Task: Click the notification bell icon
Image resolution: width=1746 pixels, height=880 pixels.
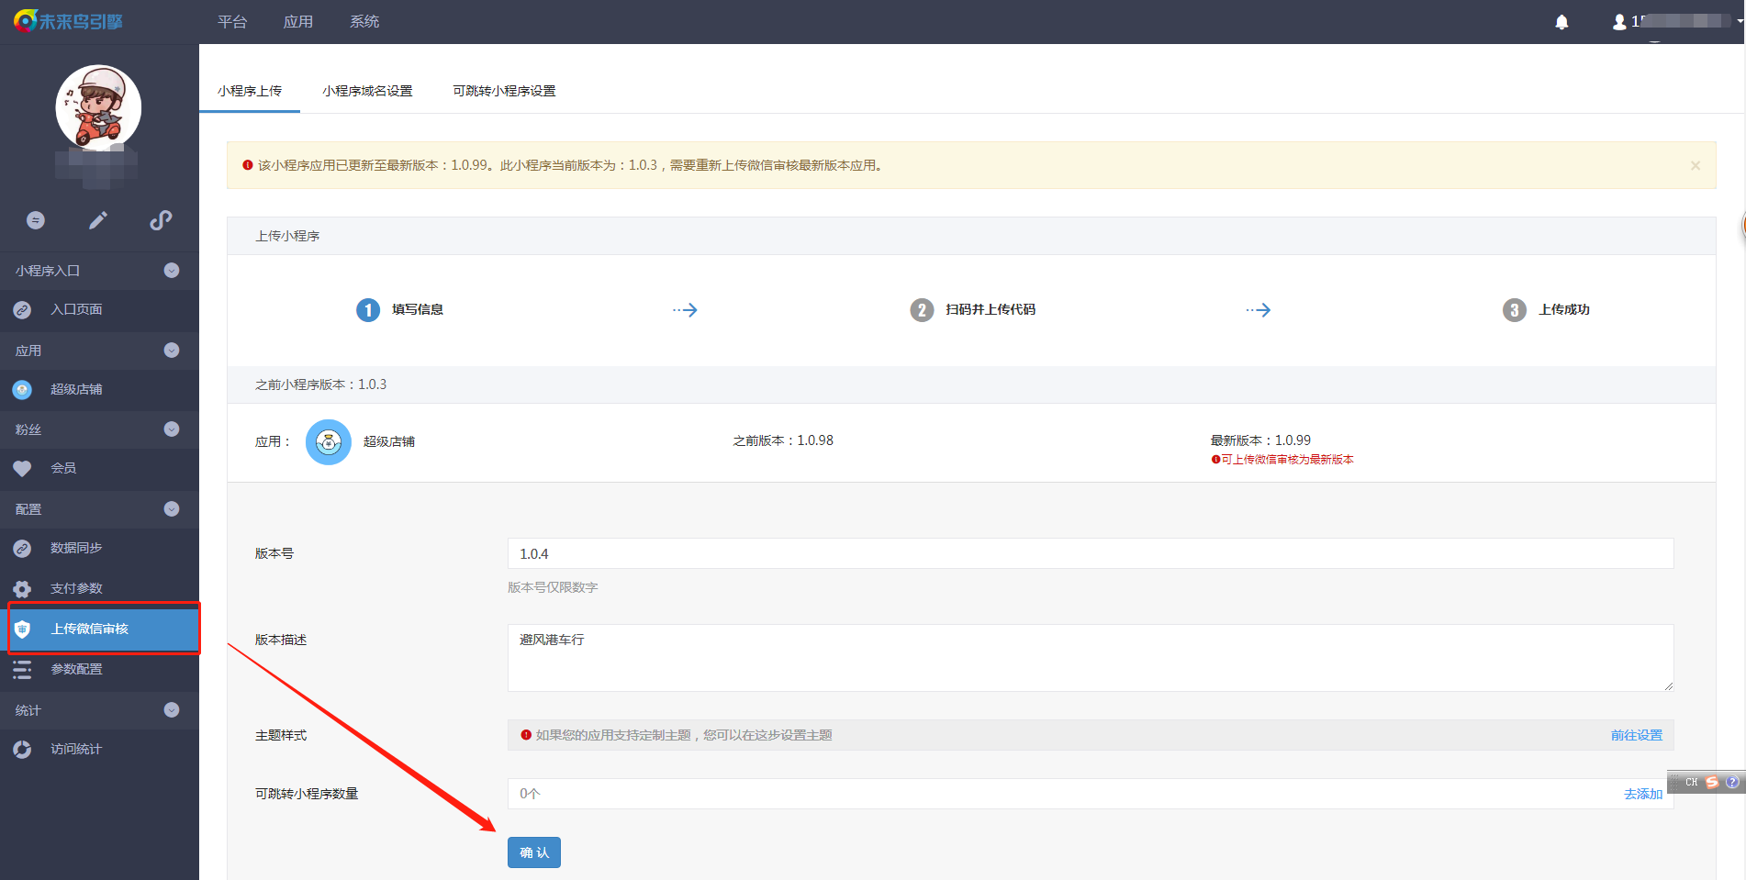Action: [x=1561, y=22]
